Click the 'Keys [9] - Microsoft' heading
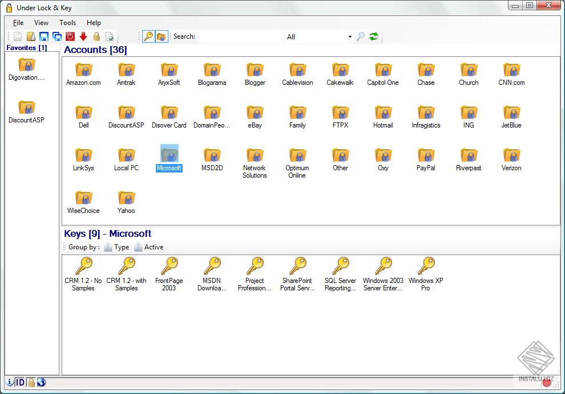The height and width of the screenshot is (394, 565). (107, 233)
